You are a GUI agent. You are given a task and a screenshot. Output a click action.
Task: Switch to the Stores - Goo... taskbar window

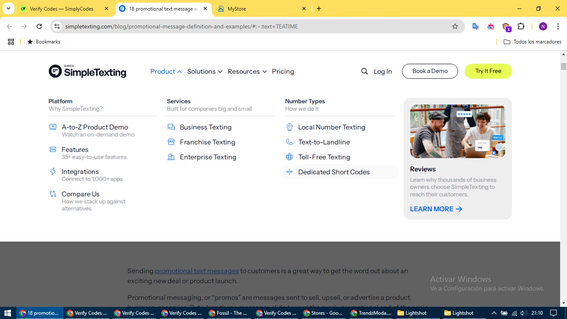point(324,313)
